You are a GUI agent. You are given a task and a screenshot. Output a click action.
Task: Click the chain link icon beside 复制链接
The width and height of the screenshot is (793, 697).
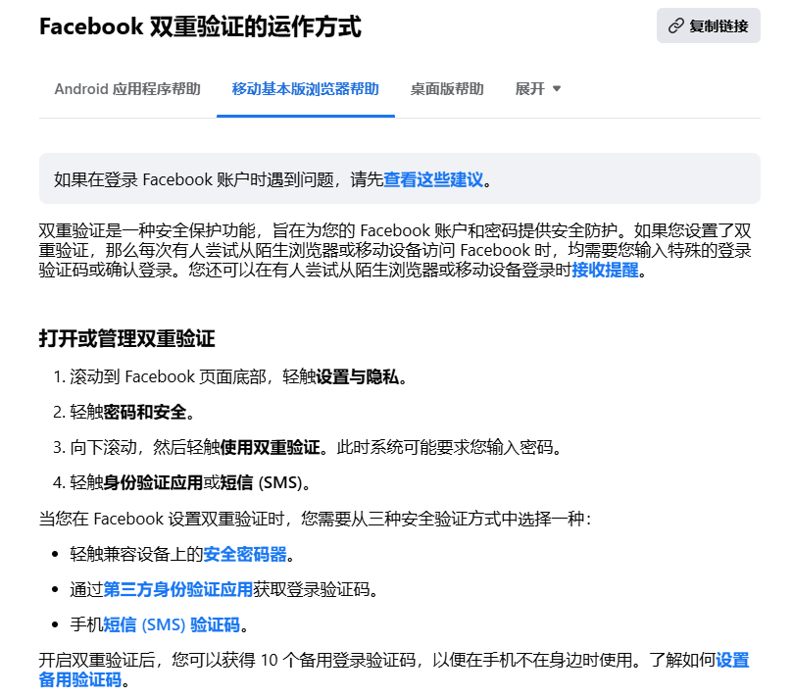click(x=675, y=26)
